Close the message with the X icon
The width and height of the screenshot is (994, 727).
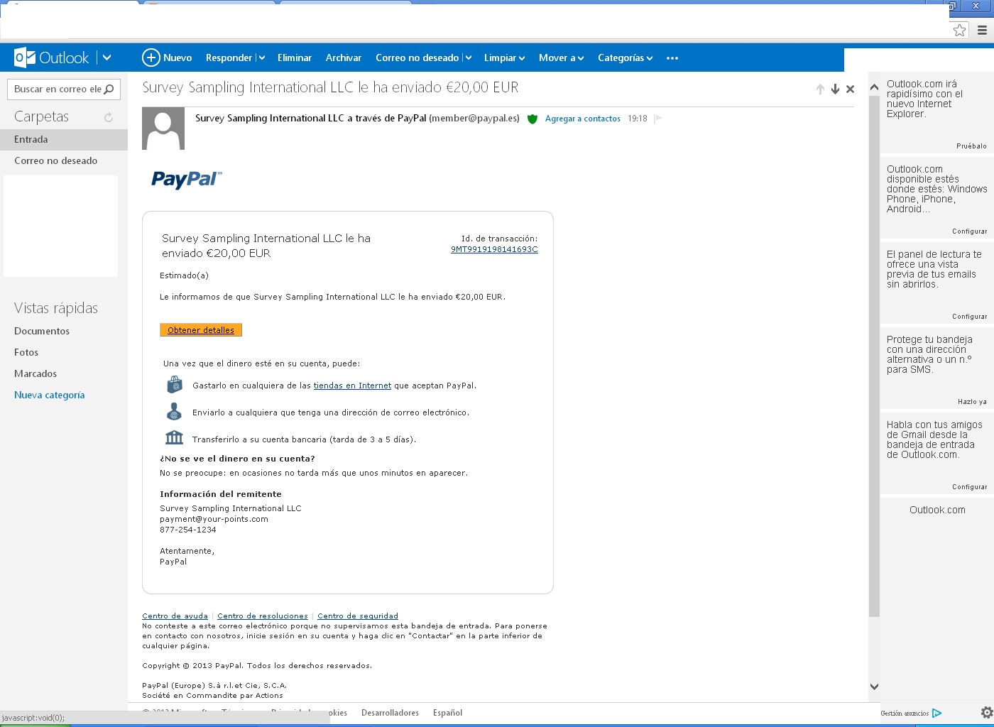[x=850, y=89]
